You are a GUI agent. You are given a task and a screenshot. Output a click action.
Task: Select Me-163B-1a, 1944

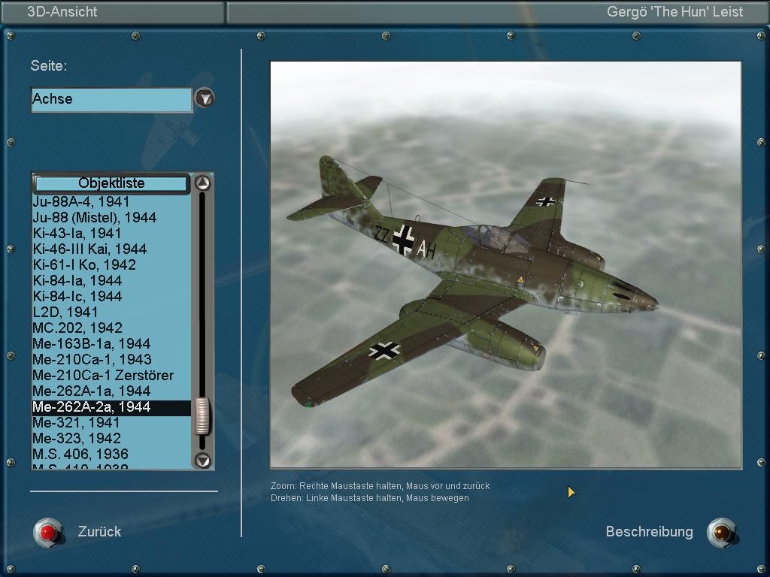pos(111,343)
